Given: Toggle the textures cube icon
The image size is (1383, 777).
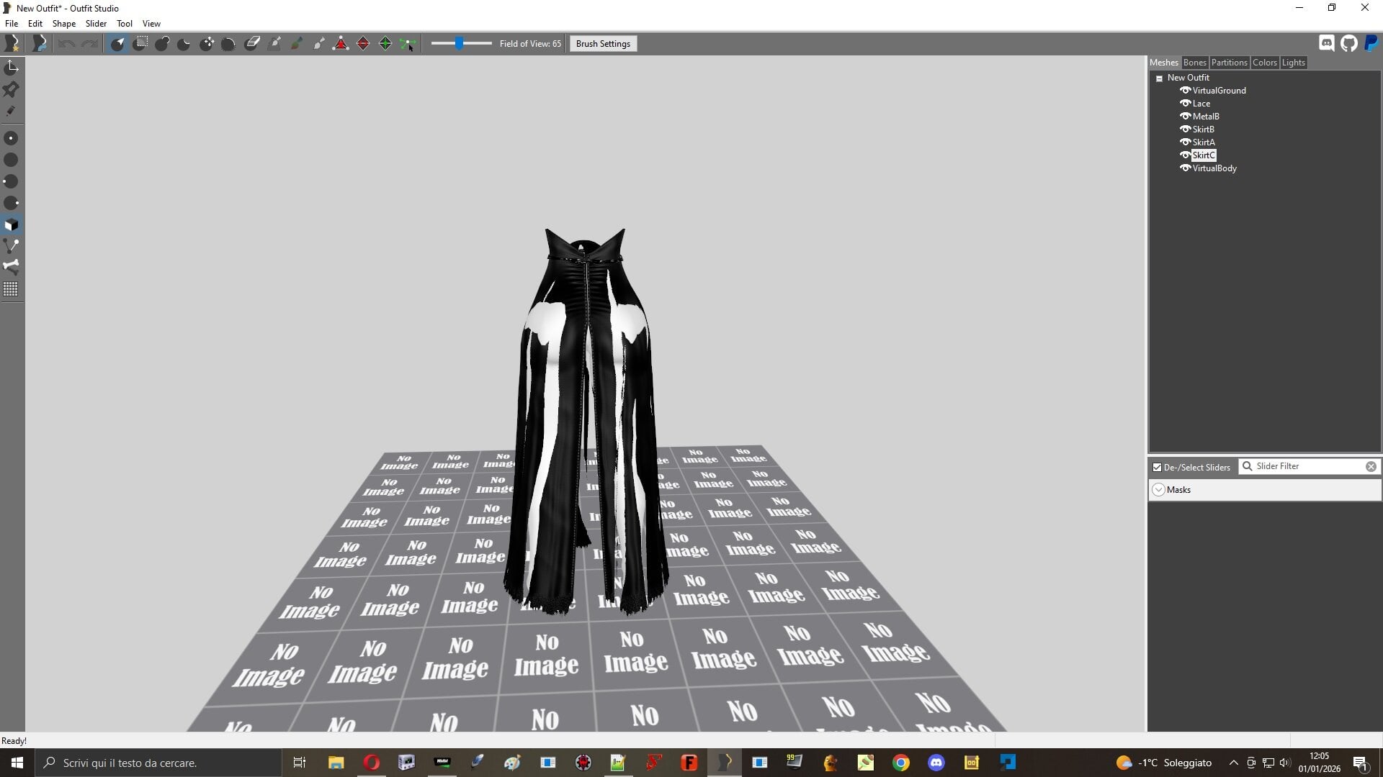Looking at the screenshot, I should coord(12,224).
